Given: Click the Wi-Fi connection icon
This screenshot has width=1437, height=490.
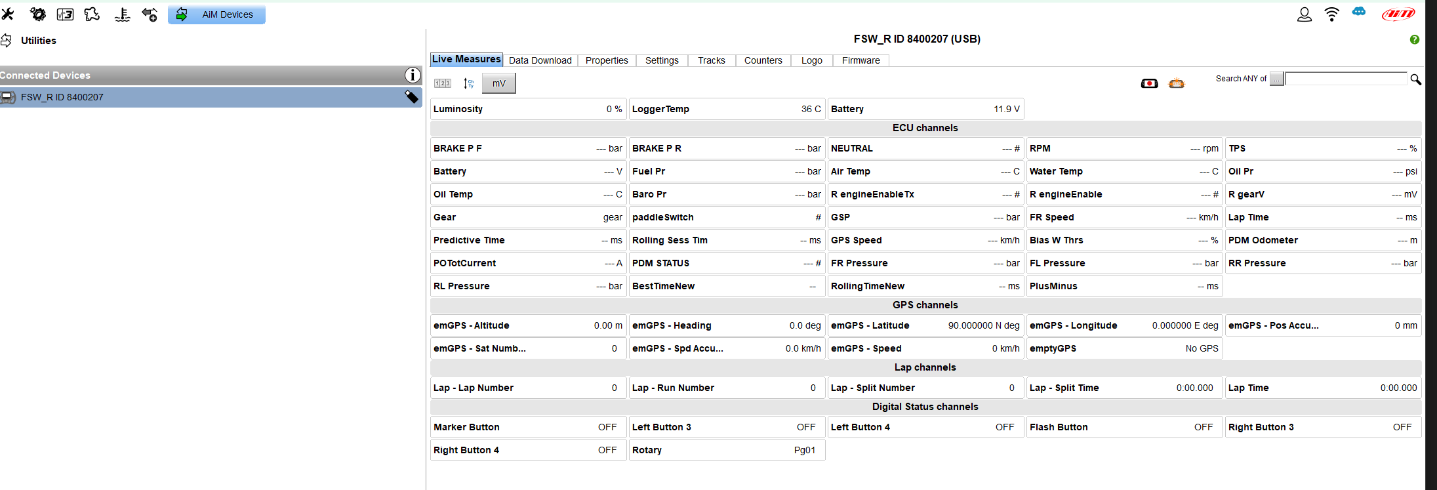Looking at the screenshot, I should (x=1331, y=14).
